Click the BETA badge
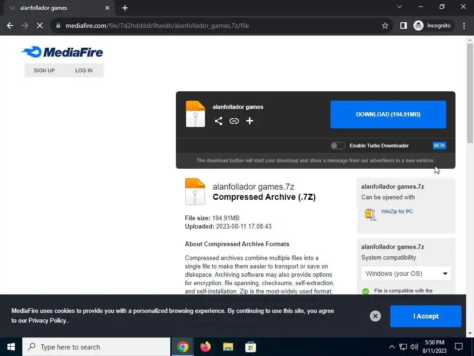The image size is (474, 356). point(439,146)
